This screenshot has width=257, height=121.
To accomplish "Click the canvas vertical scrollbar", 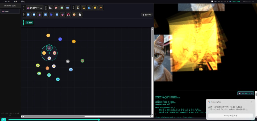I will coord(152,44).
